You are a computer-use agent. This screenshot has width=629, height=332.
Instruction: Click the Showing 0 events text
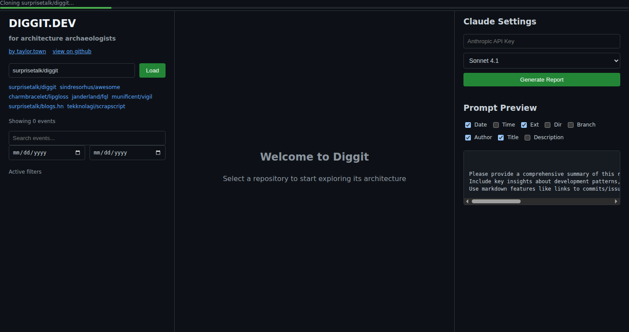[32, 121]
